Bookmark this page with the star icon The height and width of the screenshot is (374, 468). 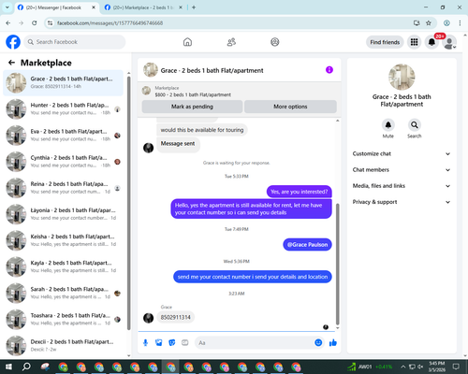click(429, 23)
